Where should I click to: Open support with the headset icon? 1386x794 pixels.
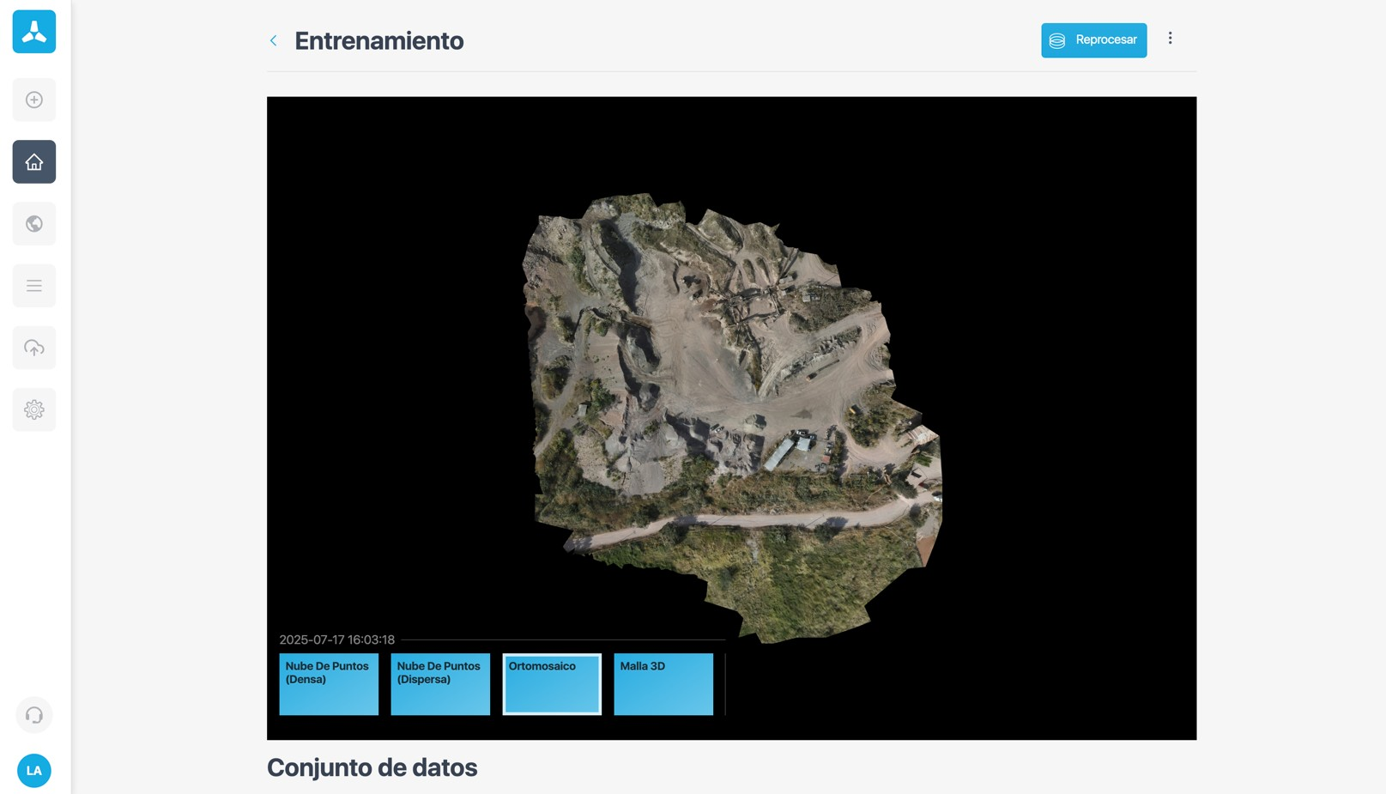34,715
